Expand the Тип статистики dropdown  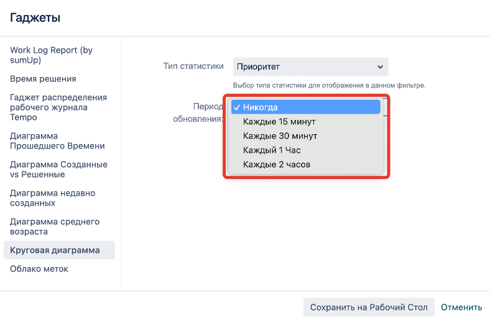310,67
